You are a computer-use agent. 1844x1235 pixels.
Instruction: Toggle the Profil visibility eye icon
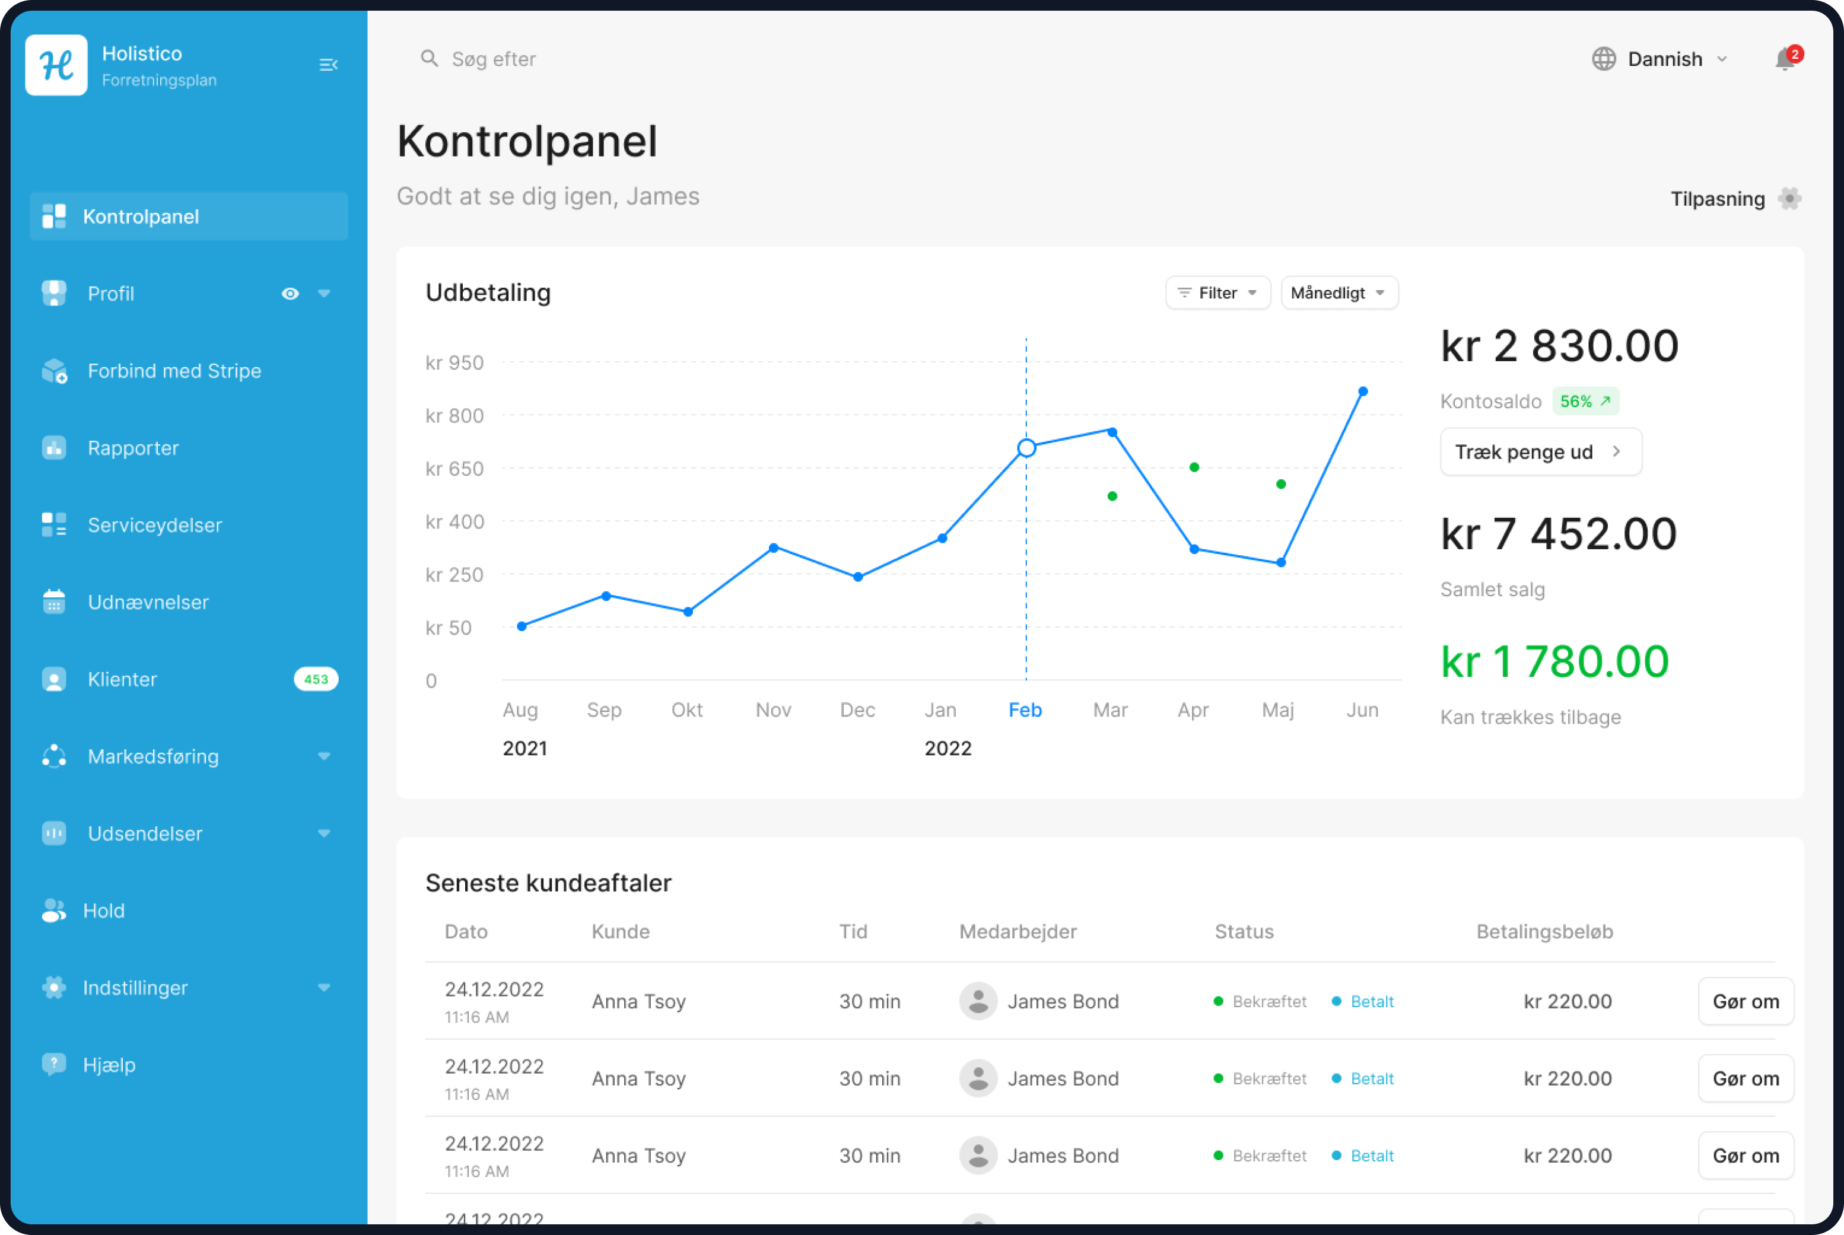[290, 294]
